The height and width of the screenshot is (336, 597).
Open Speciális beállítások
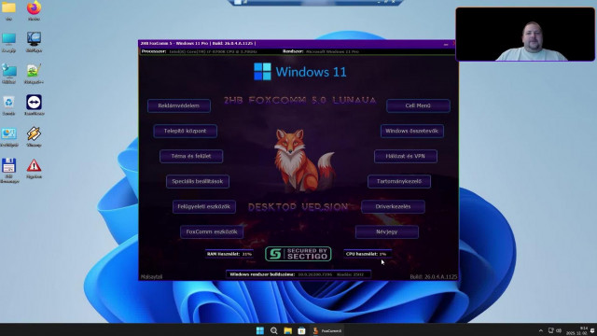[x=198, y=181]
